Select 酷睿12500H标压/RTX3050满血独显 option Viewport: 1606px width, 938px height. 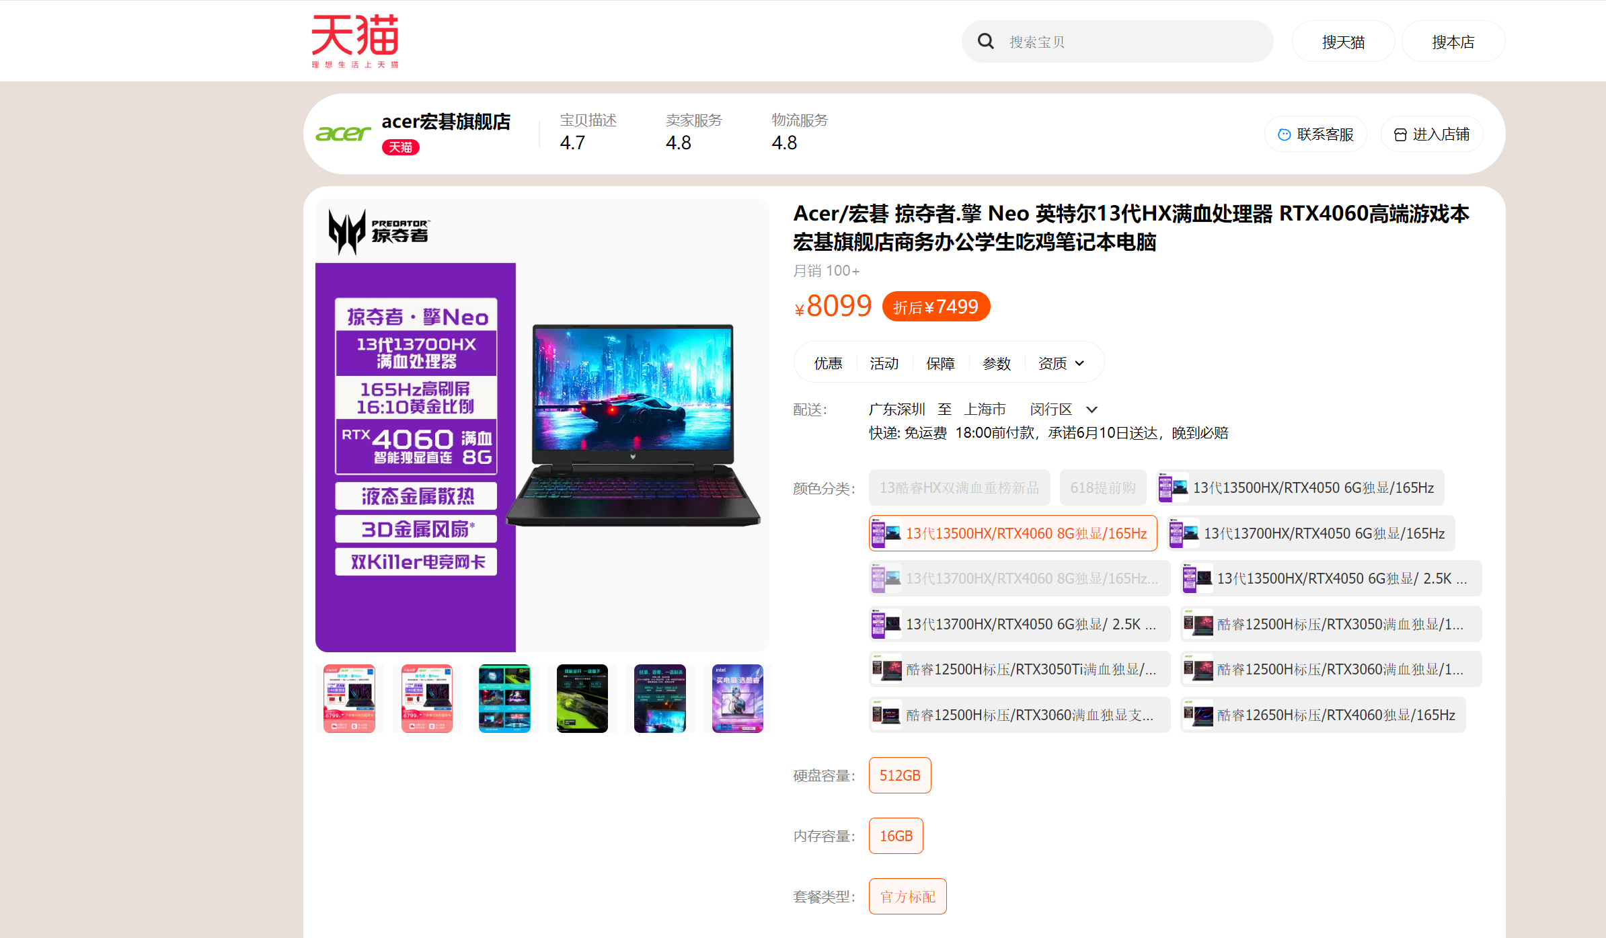[1331, 624]
